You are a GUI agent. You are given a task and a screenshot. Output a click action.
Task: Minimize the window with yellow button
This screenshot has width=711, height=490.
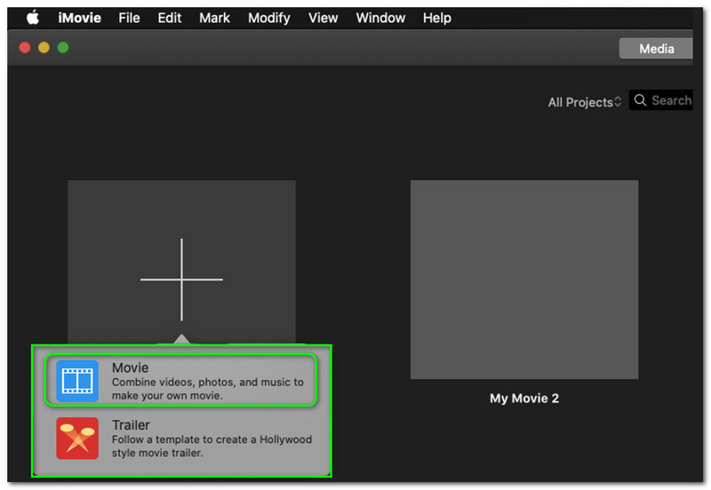click(x=44, y=47)
